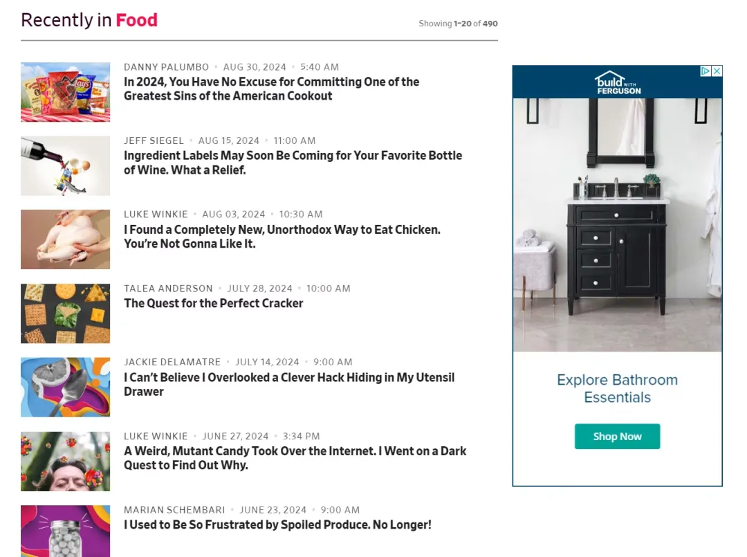The height and width of the screenshot is (557, 747).
Task: Open the unorthodox chicken article headline
Action: coord(282,237)
